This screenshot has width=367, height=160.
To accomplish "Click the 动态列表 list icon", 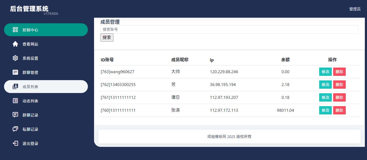I will (x=15, y=101).
